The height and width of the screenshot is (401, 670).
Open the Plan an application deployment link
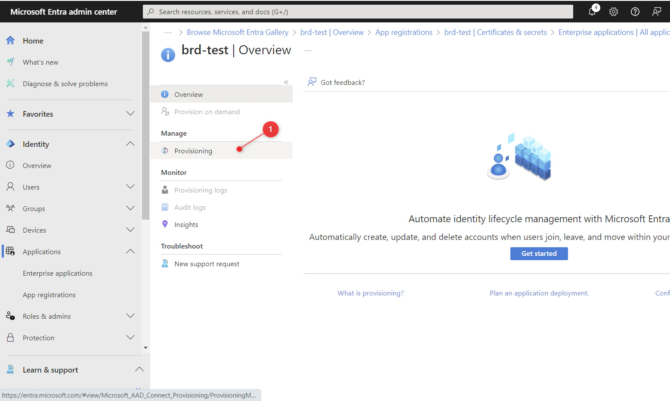click(x=539, y=293)
